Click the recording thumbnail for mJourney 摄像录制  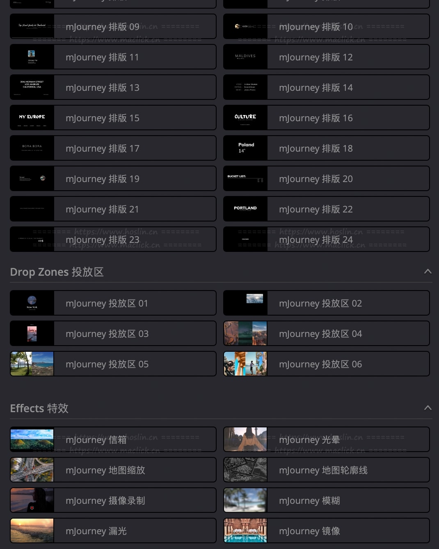pyautogui.click(x=32, y=500)
